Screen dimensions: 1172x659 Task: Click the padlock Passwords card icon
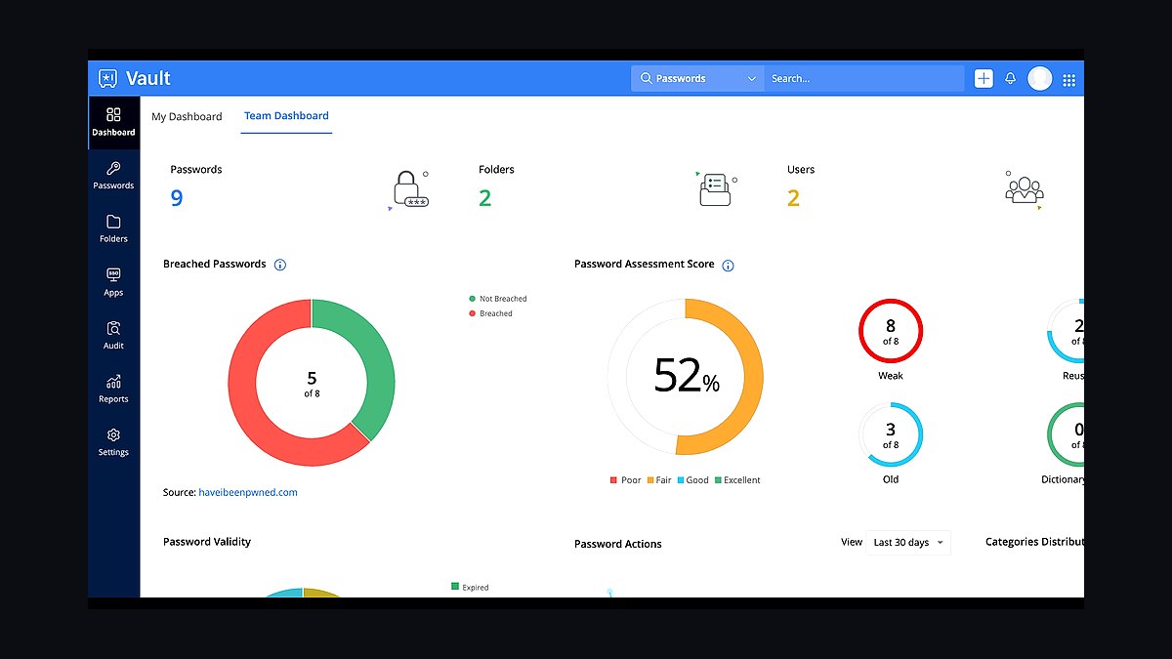point(409,188)
